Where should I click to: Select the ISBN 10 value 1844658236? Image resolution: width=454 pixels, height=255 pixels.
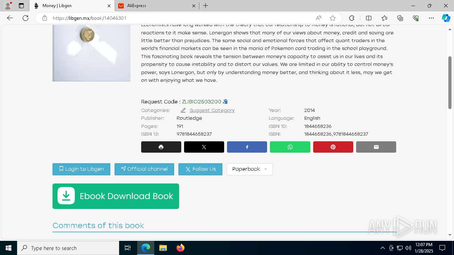pos(318,126)
